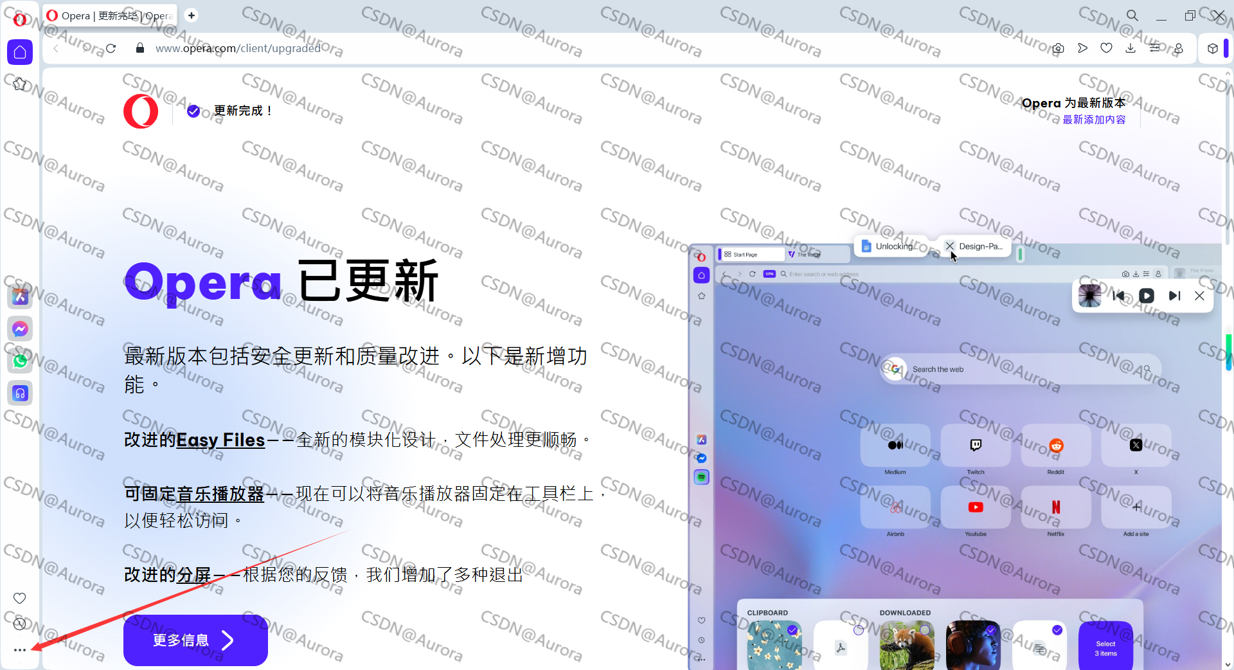Viewport: 1234px width, 670px height.
Task: Open the 'Easy Files' link
Action: coord(220,440)
